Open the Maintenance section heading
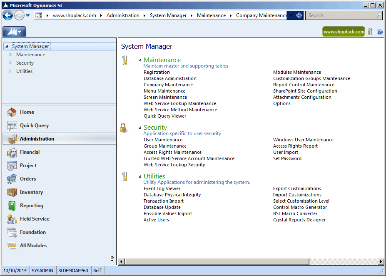The height and width of the screenshot is (276, 386). click(x=162, y=60)
